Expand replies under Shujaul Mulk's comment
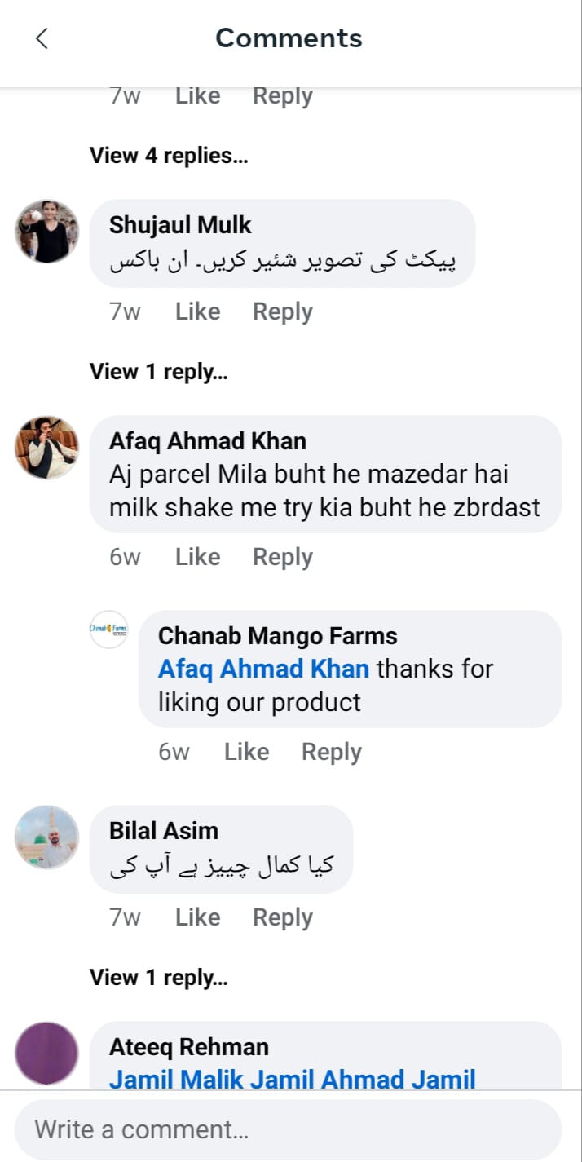 click(x=159, y=372)
